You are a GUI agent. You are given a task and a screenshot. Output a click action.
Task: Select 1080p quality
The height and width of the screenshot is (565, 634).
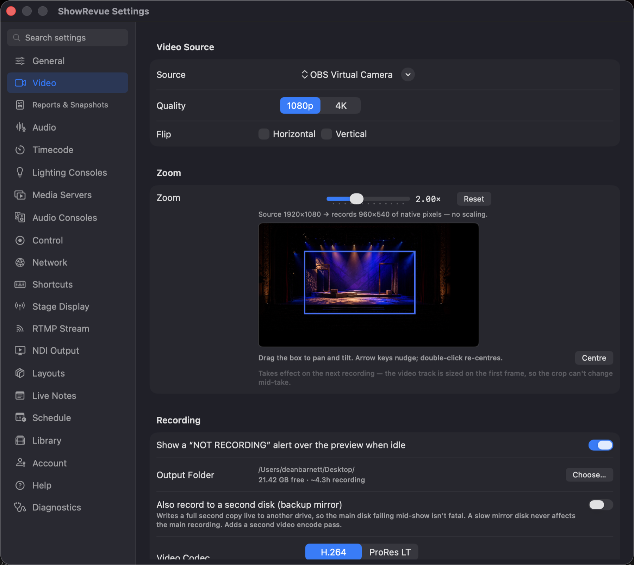pos(300,106)
